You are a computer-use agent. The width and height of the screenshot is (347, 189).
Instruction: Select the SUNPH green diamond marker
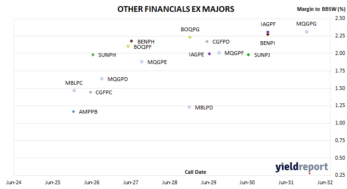click(x=93, y=54)
